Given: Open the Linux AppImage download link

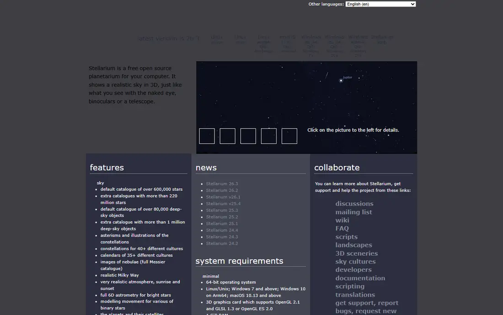Looking at the screenshot, I should (264, 43).
